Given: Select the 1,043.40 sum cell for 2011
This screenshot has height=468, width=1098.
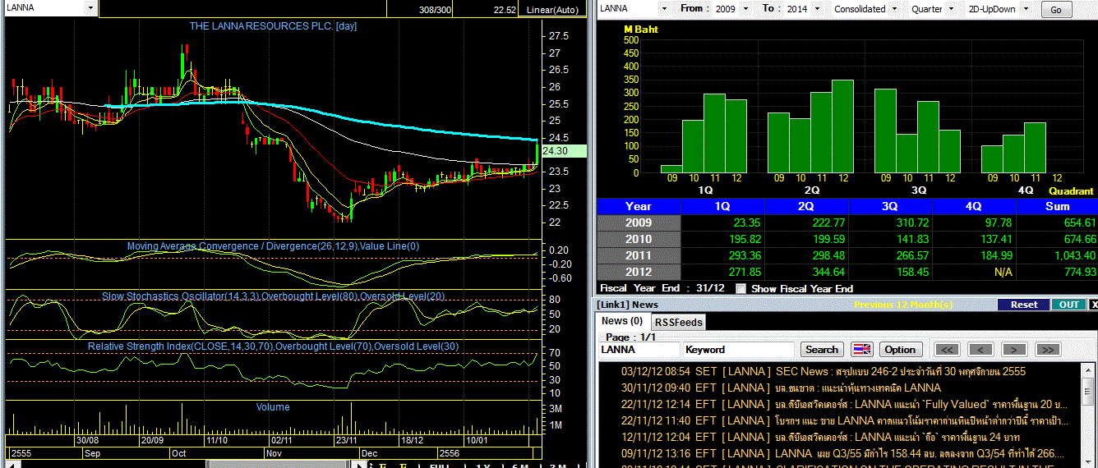Looking at the screenshot, I should [x=1057, y=255].
